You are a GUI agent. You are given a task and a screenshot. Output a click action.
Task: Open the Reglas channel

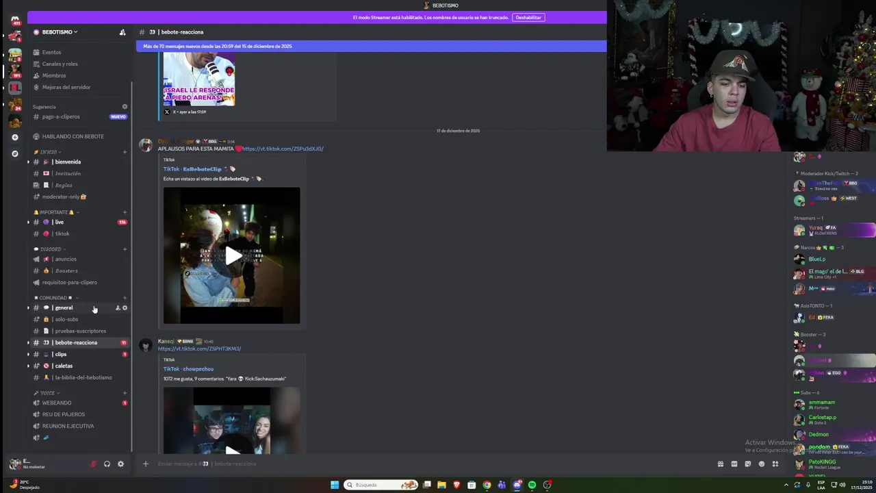[64, 185]
